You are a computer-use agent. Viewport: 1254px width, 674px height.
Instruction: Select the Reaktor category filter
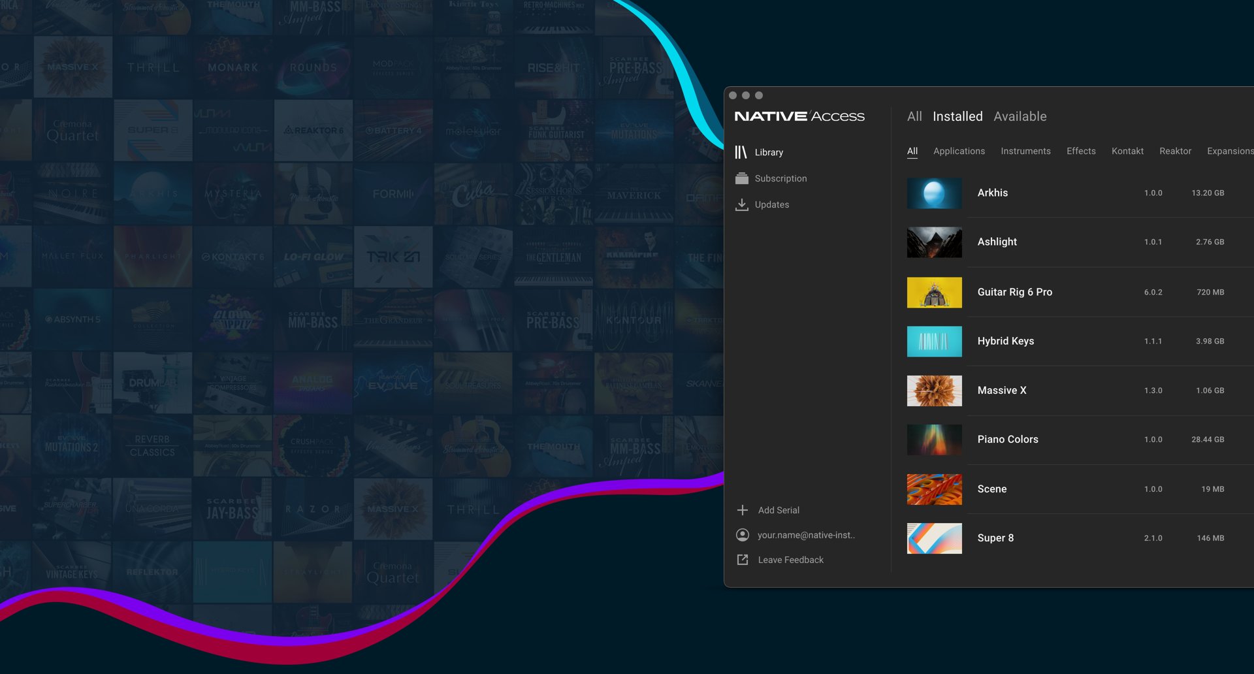(1175, 151)
